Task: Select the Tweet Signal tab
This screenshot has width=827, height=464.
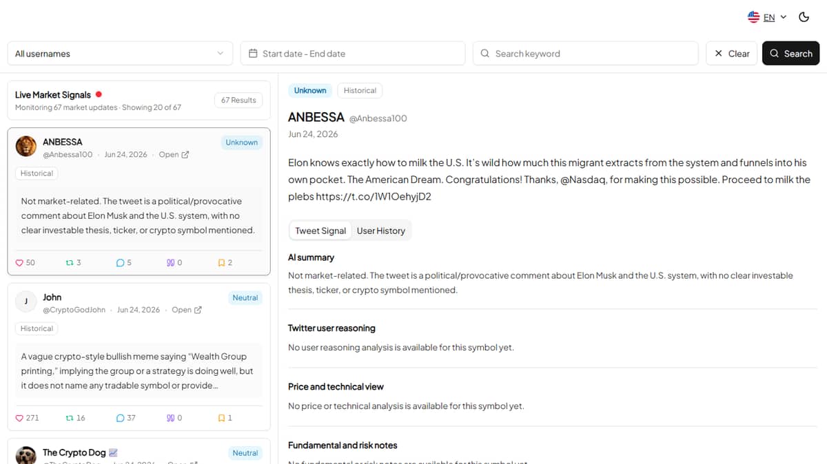Action: (x=320, y=231)
